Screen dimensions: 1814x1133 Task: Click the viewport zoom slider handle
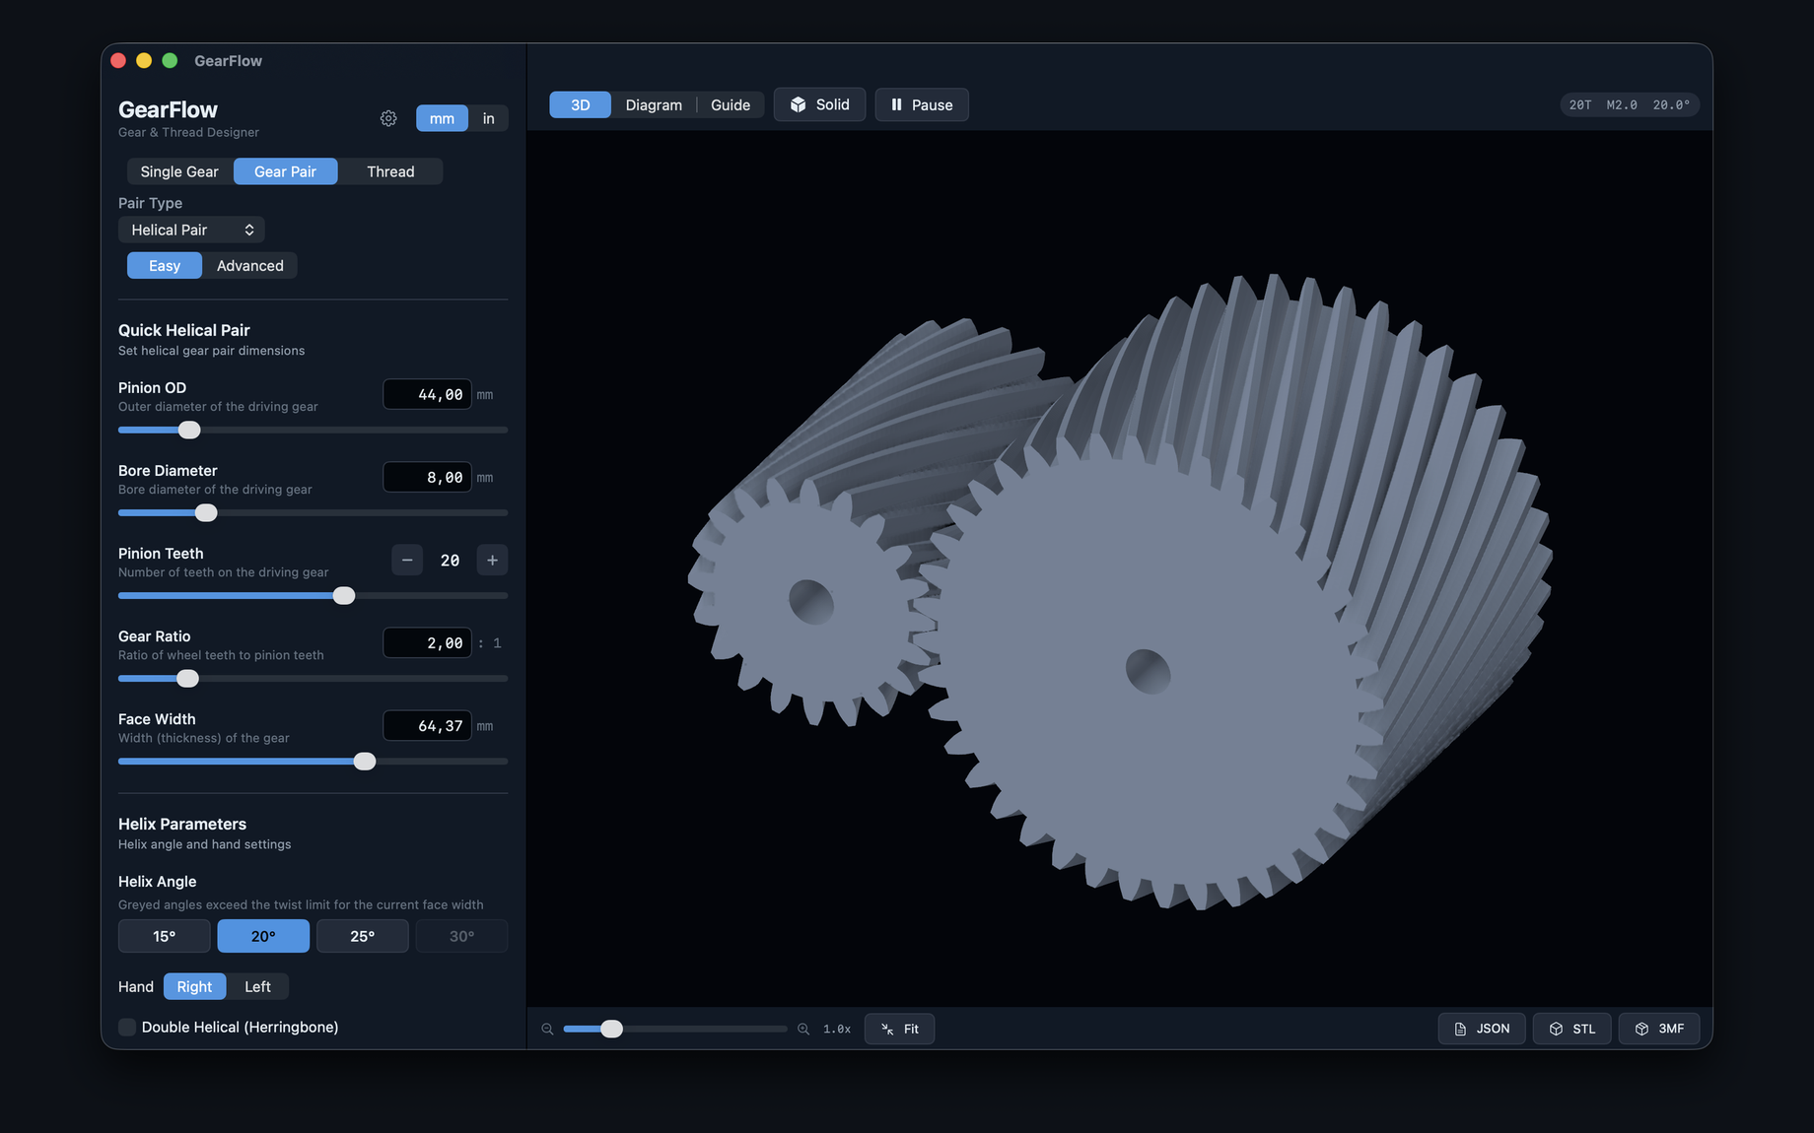(x=611, y=1029)
